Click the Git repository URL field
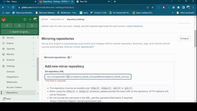 [88, 77]
